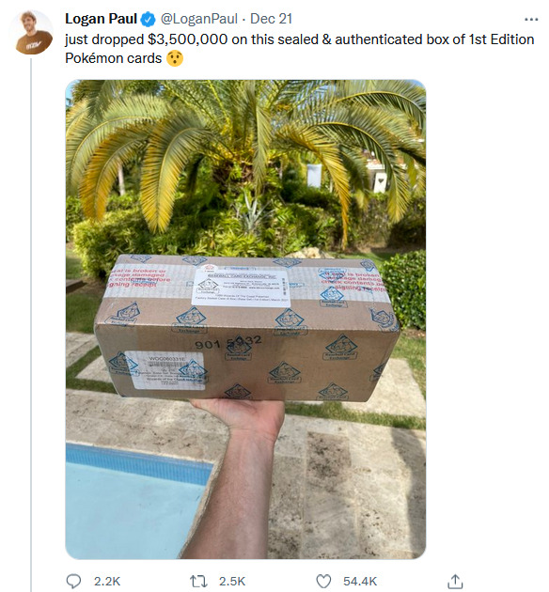Open the three-dot more options menu

(531, 19)
